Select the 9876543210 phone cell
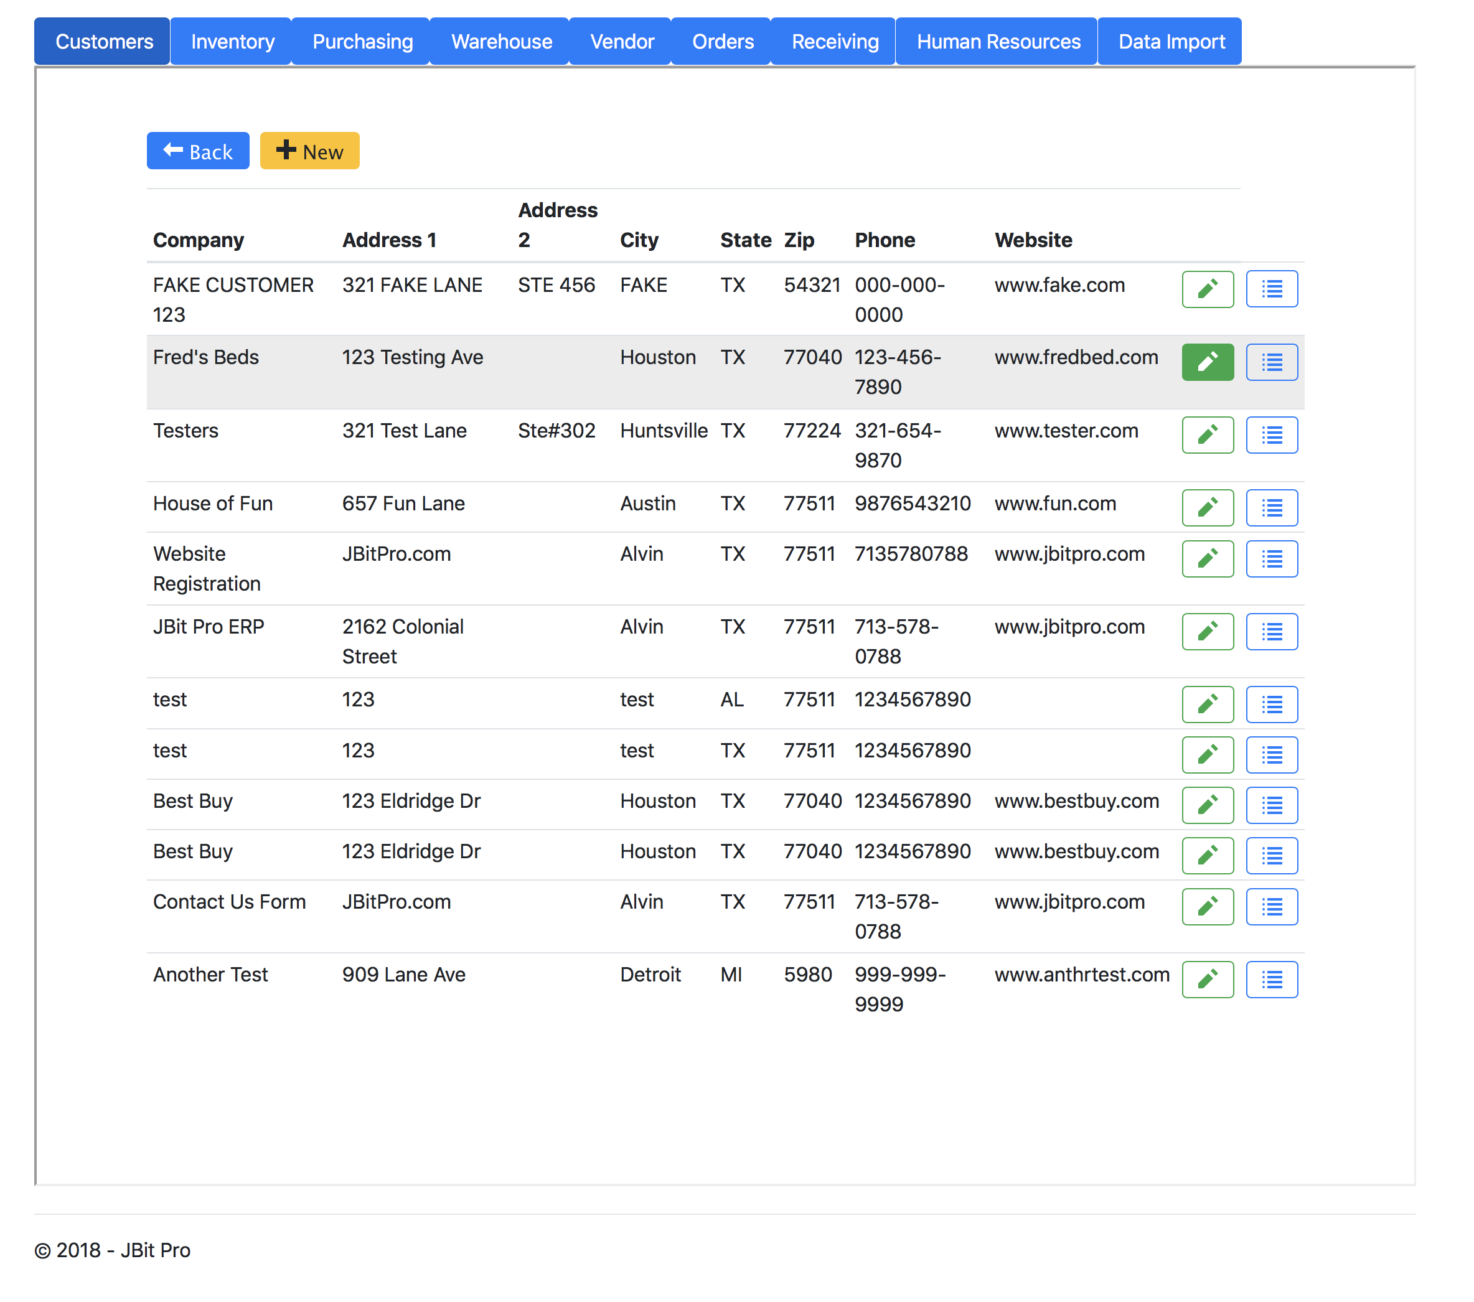Screen dimensions: 1474x1302 coord(913,504)
